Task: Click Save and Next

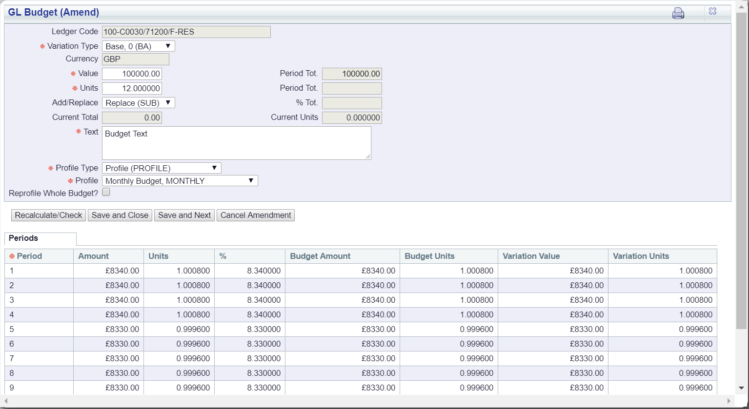Action: tap(184, 215)
